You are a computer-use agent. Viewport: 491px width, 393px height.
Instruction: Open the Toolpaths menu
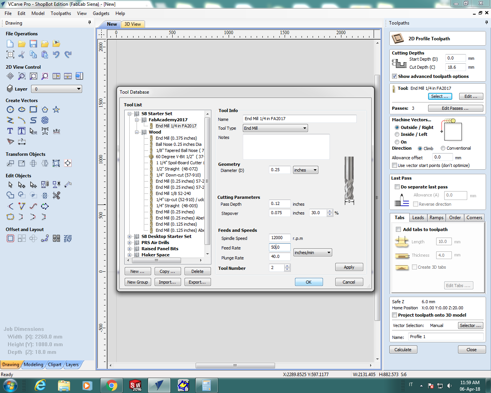pos(61,13)
